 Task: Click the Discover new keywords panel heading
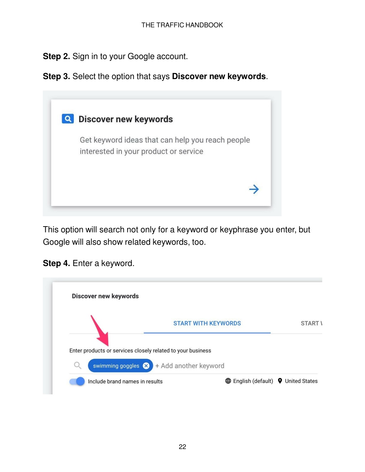(x=105, y=296)
